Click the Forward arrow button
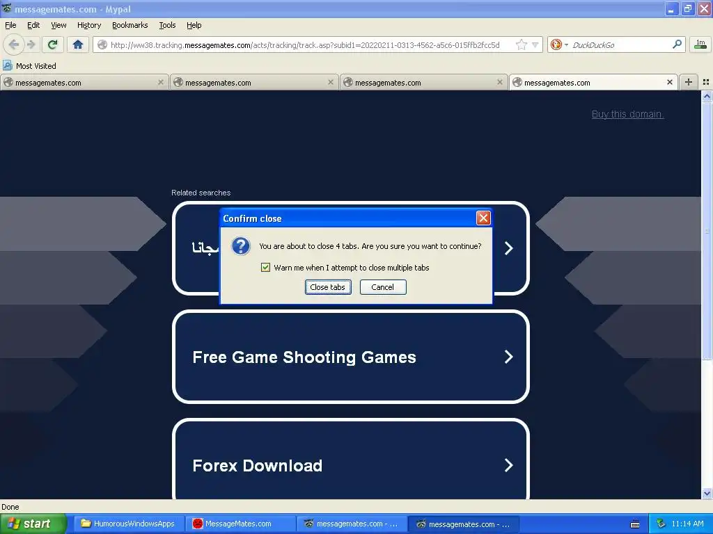The height and width of the screenshot is (534, 713). [31, 44]
